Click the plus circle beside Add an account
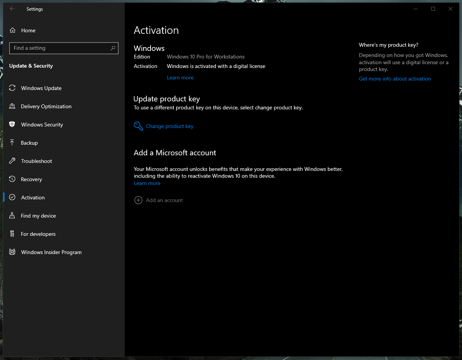The image size is (462, 360). [x=138, y=200]
